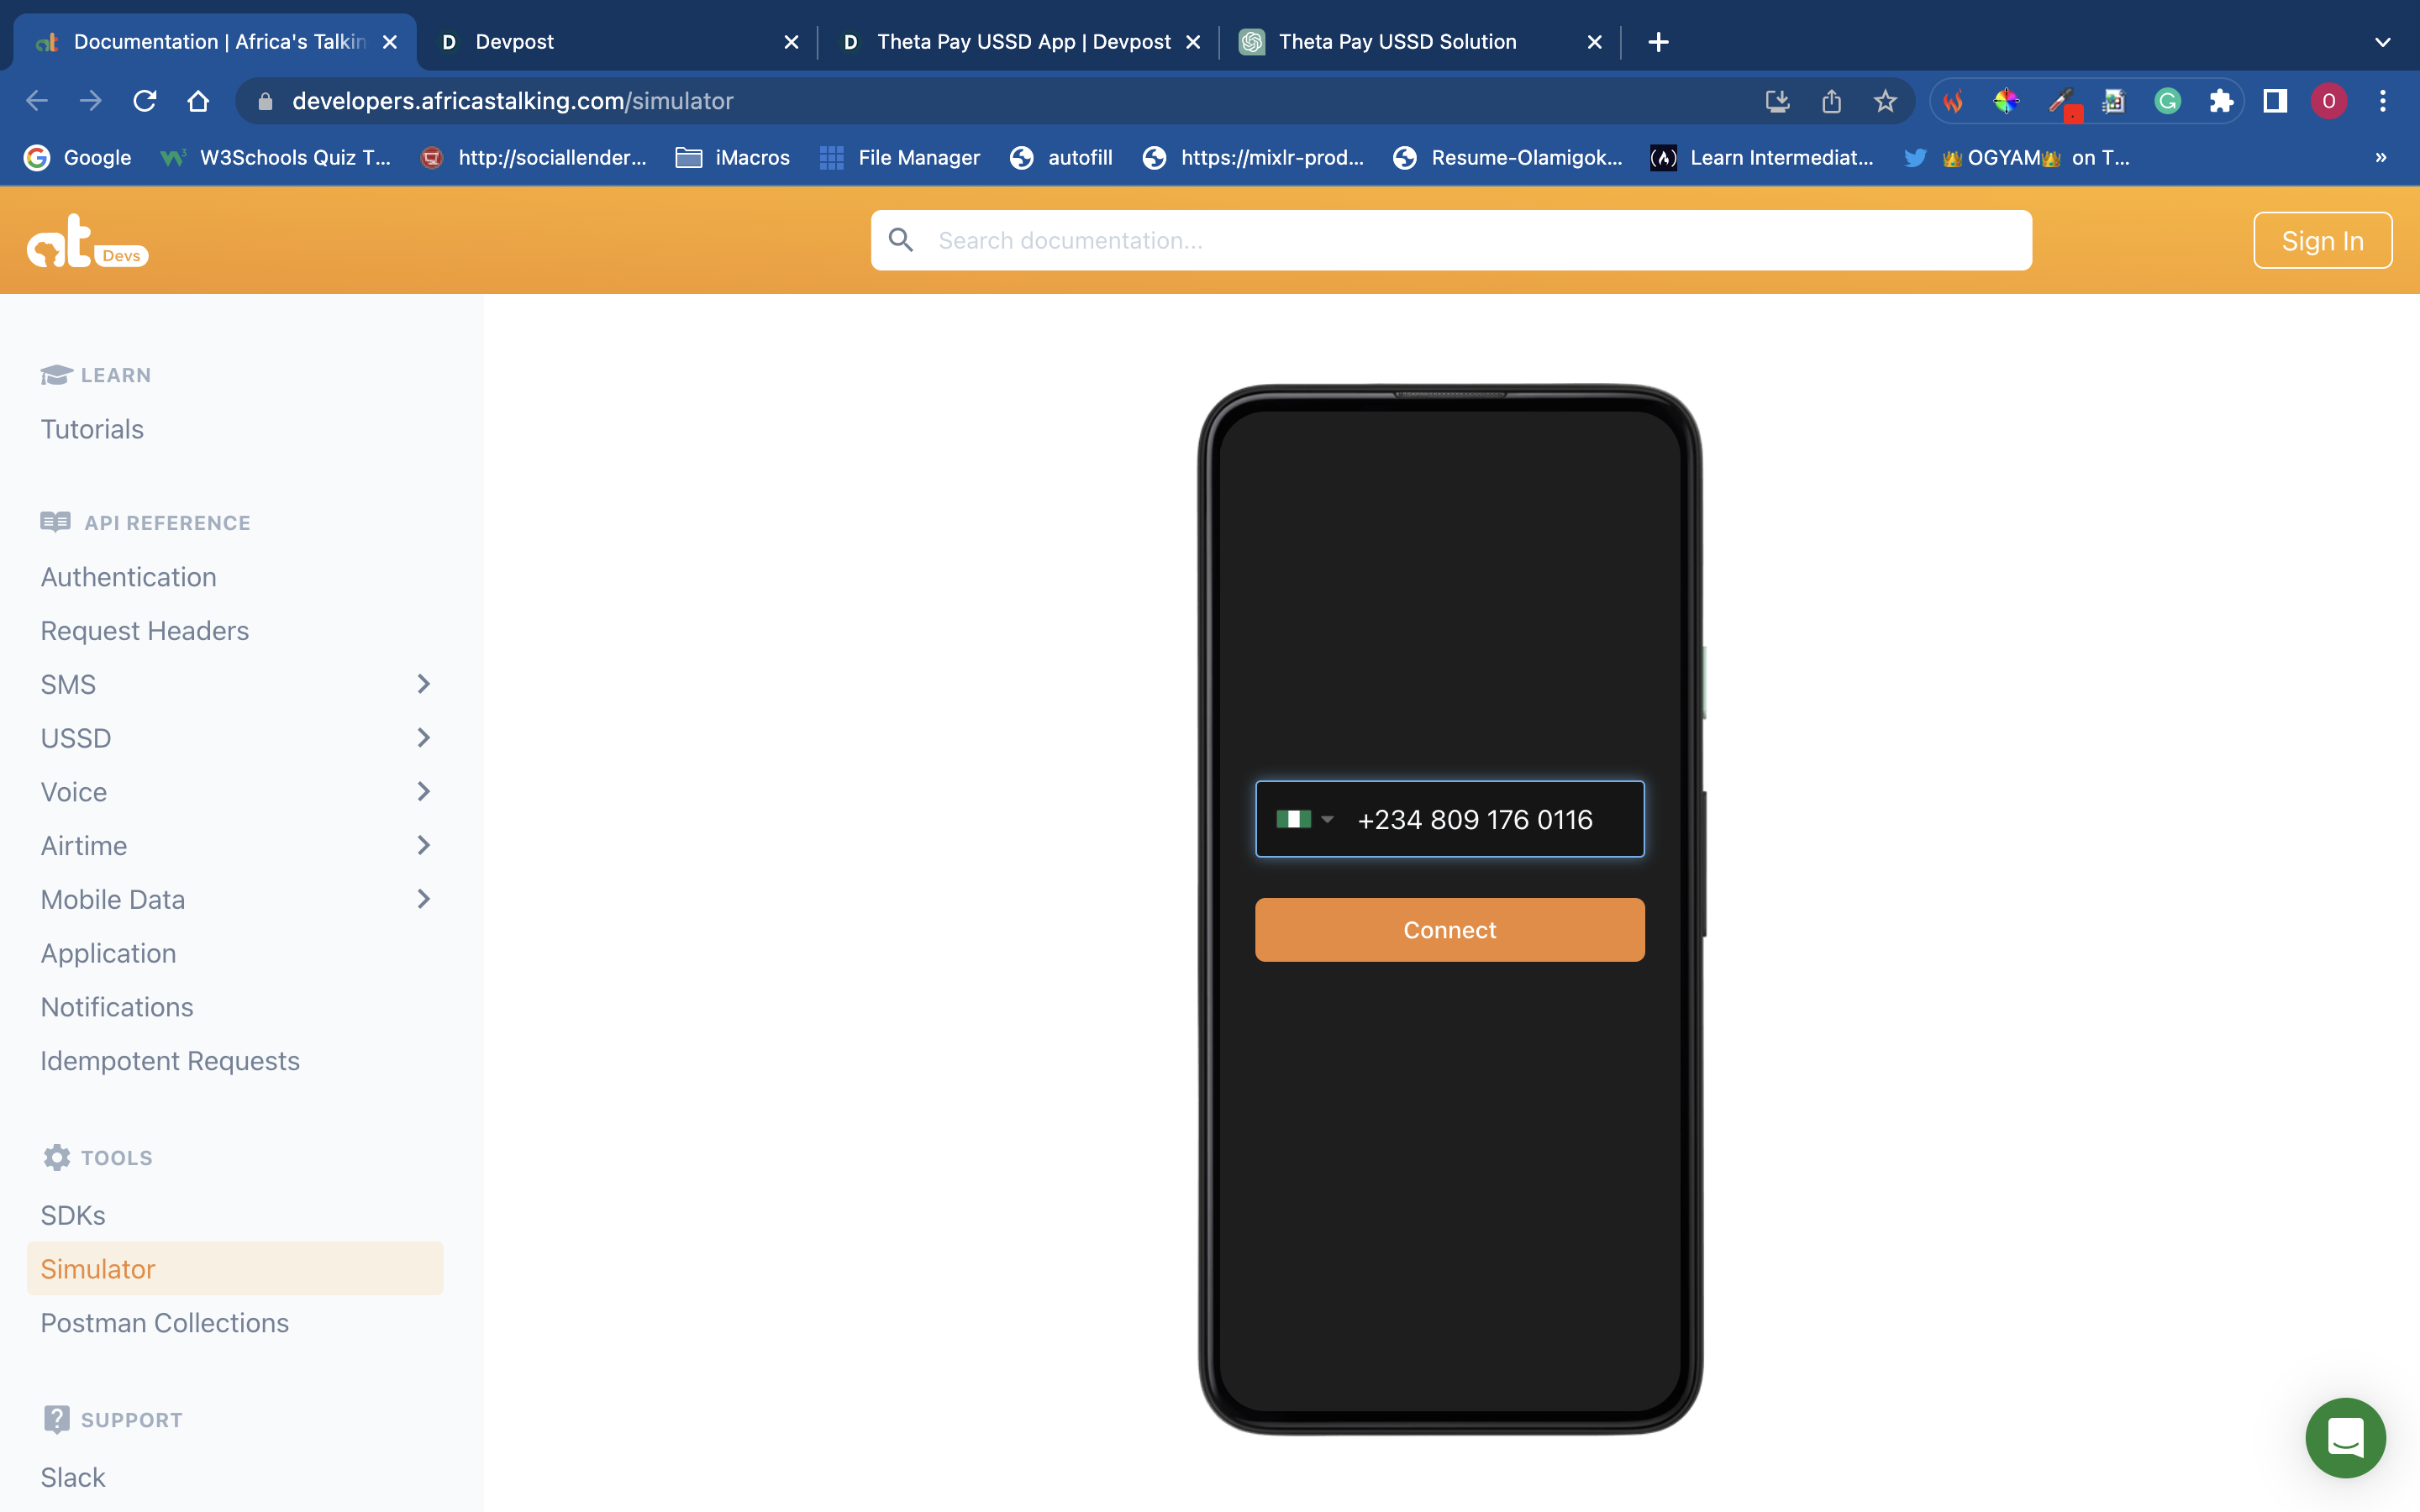Open the country flag dropdown
This screenshot has height=1512, width=2420.
tap(1305, 819)
